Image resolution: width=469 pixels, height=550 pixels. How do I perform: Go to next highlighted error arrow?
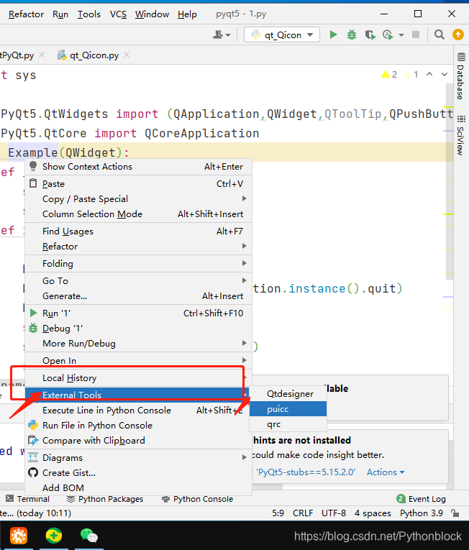(x=445, y=74)
